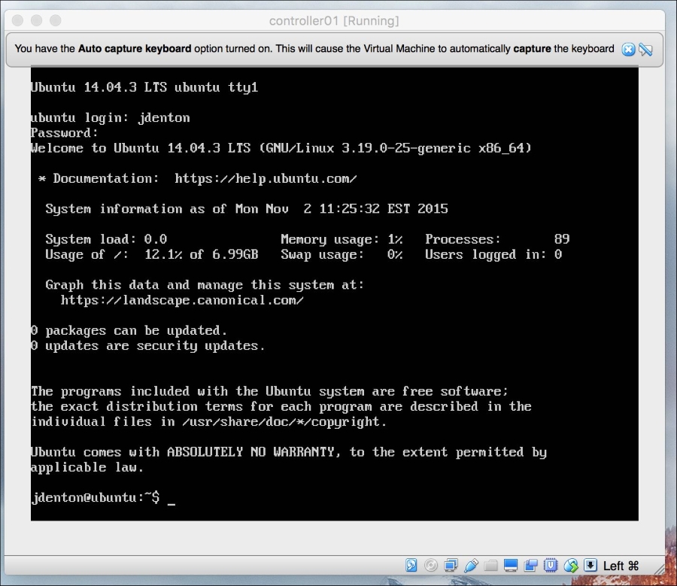
Task: Click the minimize window button
Action: [x=37, y=20]
